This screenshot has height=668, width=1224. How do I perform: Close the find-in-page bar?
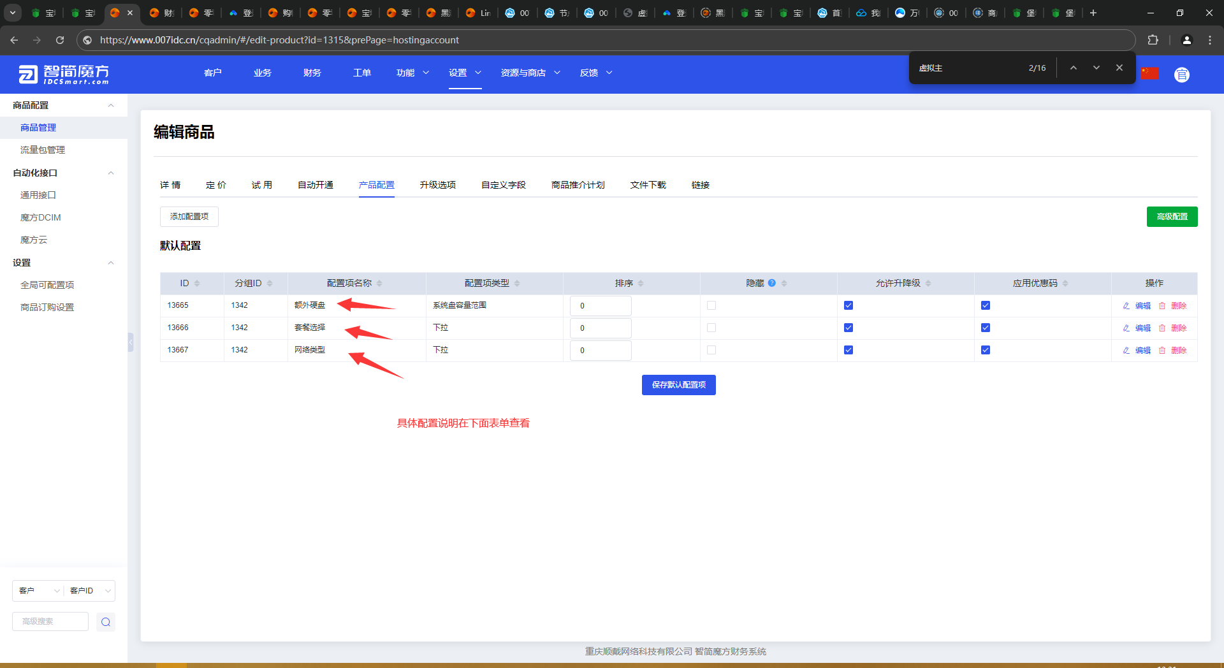pyautogui.click(x=1119, y=68)
